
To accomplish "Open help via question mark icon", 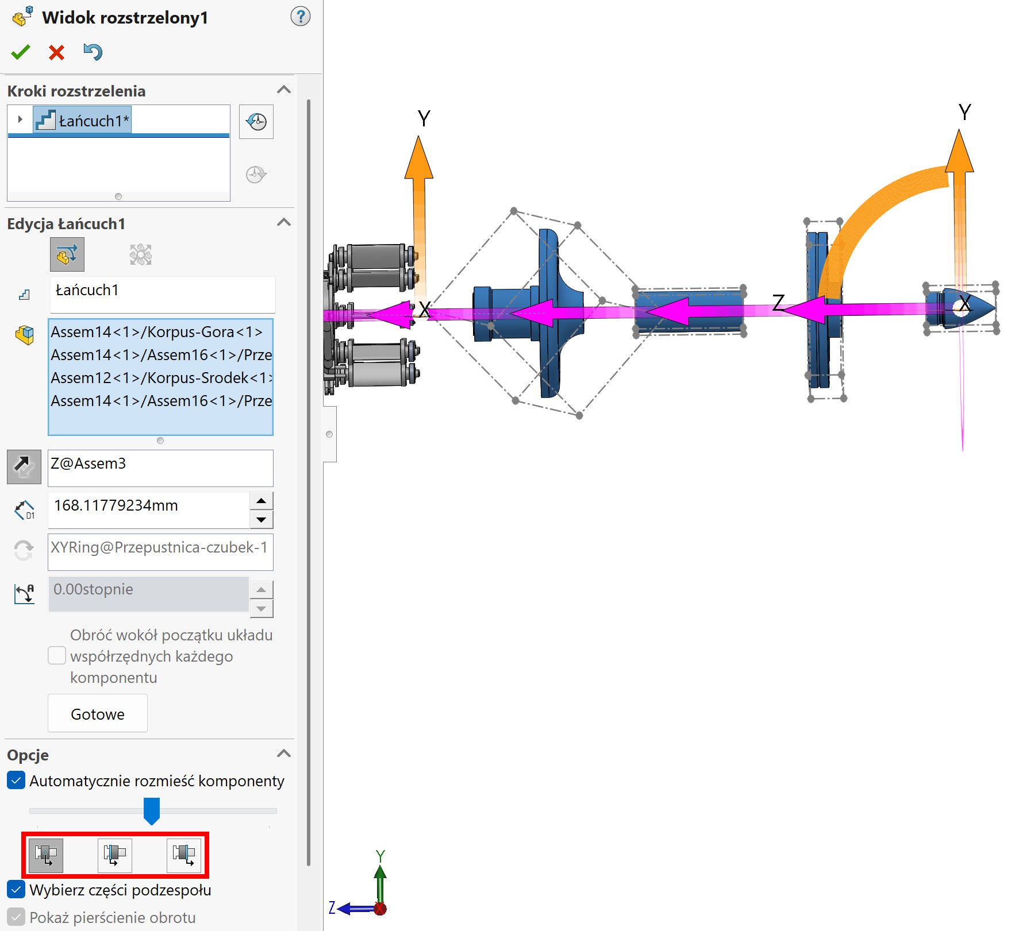I will pyautogui.click(x=300, y=17).
